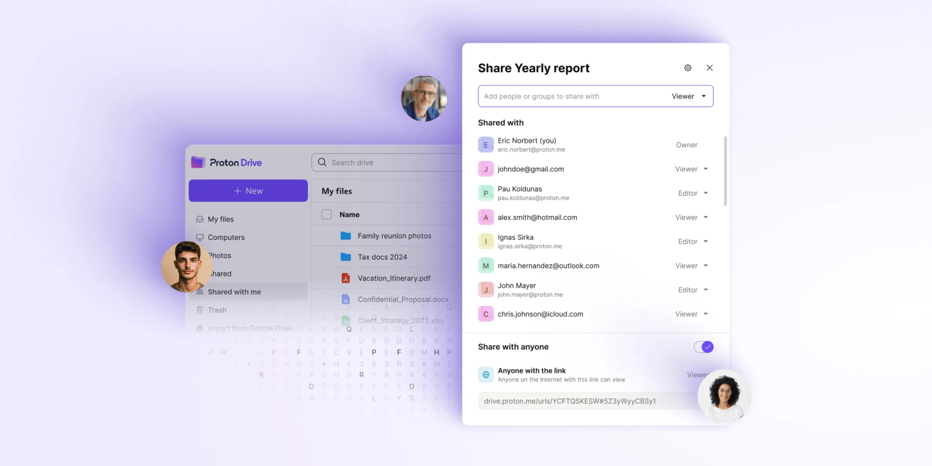
Task: Toggle Viewer permission for johndoe@gmail.com
Action: click(691, 169)
